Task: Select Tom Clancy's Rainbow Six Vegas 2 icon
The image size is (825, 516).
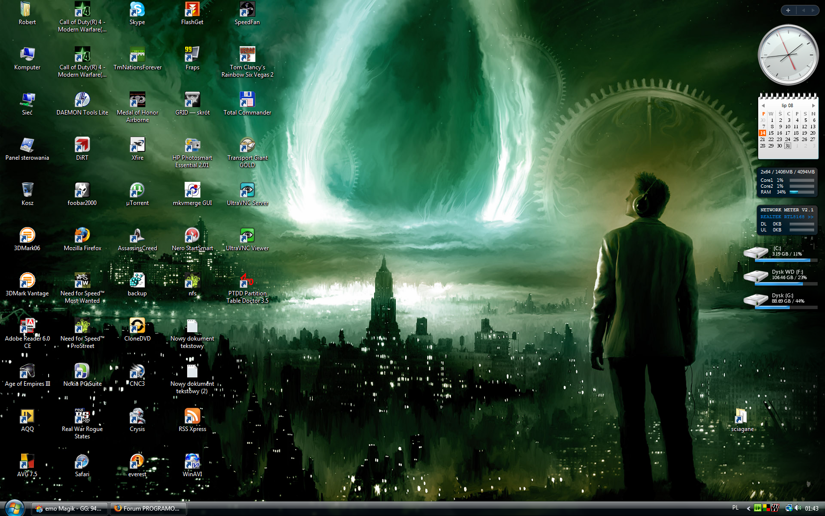Action: [247, 62]
